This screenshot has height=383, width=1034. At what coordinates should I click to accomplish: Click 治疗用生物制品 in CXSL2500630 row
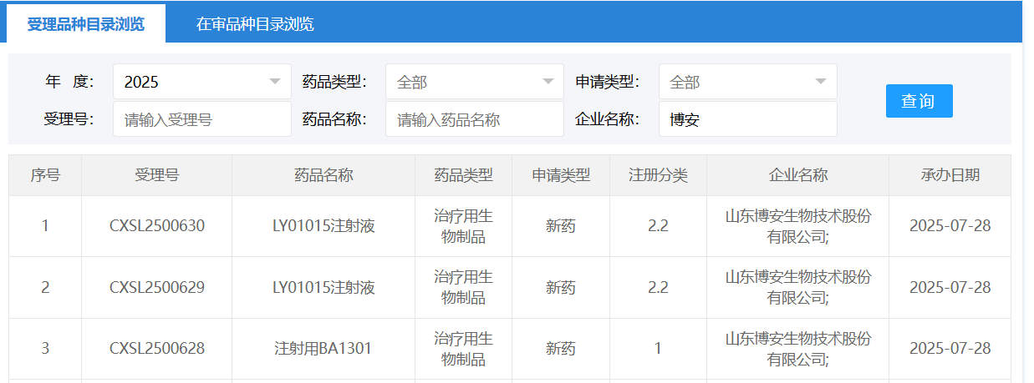[x=464, y=226]
